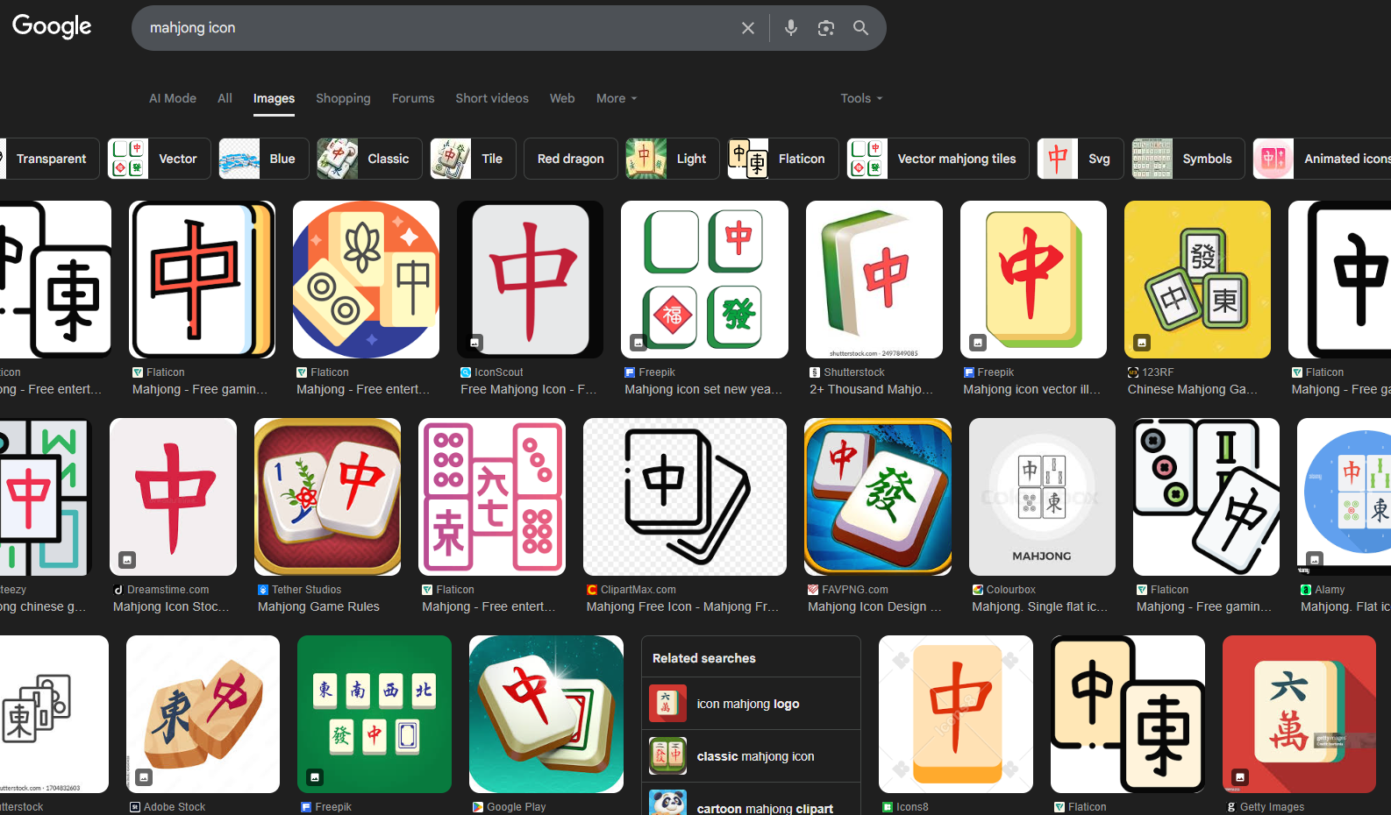This screenshot has height=815, width=1391.
Task: Switch to Short videos tab
Action: [x=492, y=98]
